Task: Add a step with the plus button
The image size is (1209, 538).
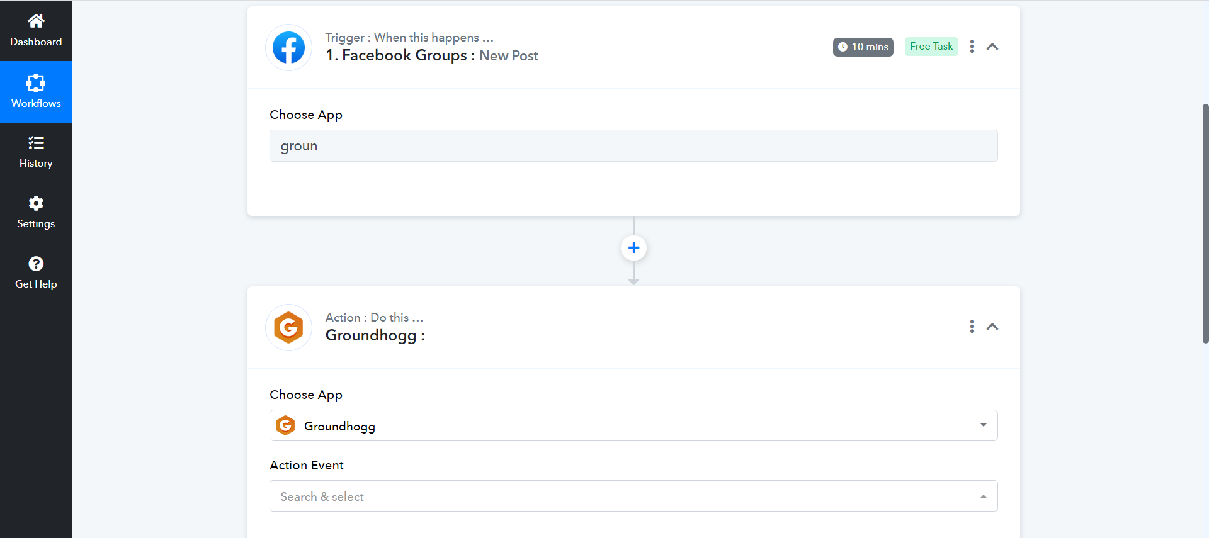Action: click(x=634, y=248)
